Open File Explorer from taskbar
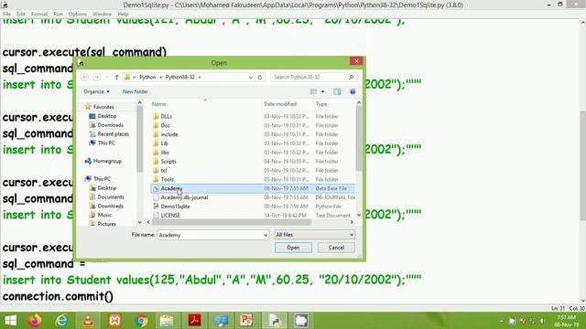The height and width of the screenshot is (329, 586). [167, 321]
